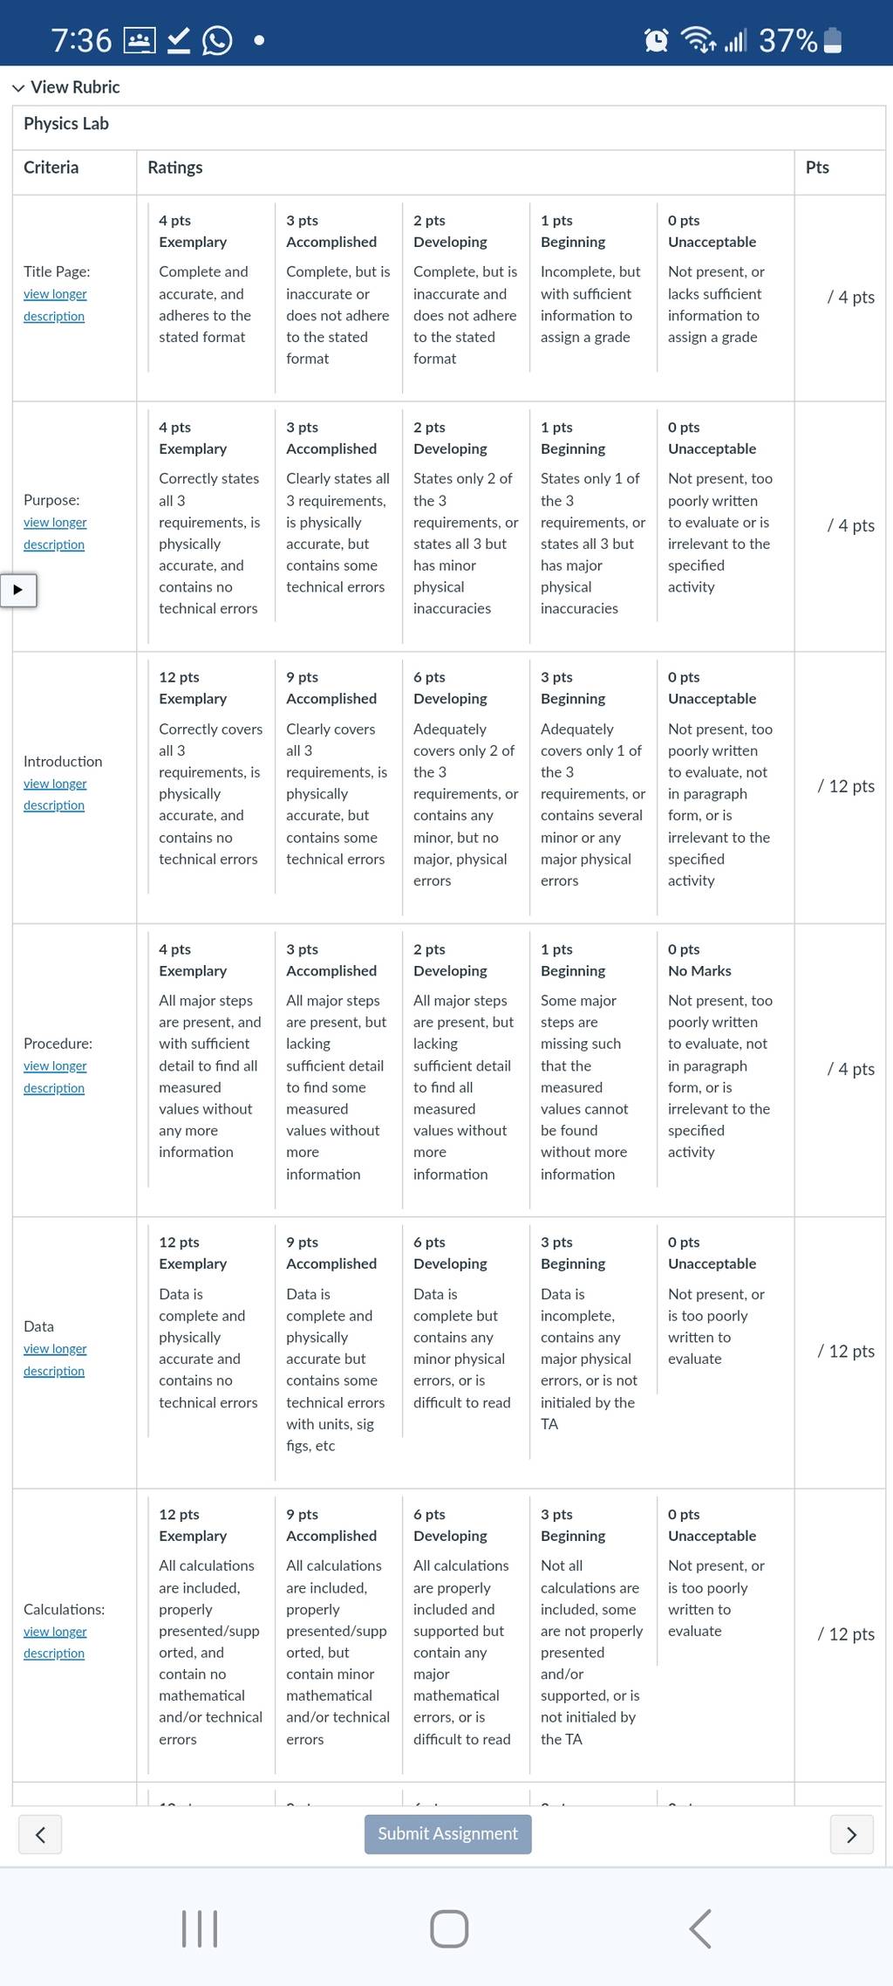893x1986 pixels.
Task: Tap the Android home button icon
Action: tap(449, 1928)
